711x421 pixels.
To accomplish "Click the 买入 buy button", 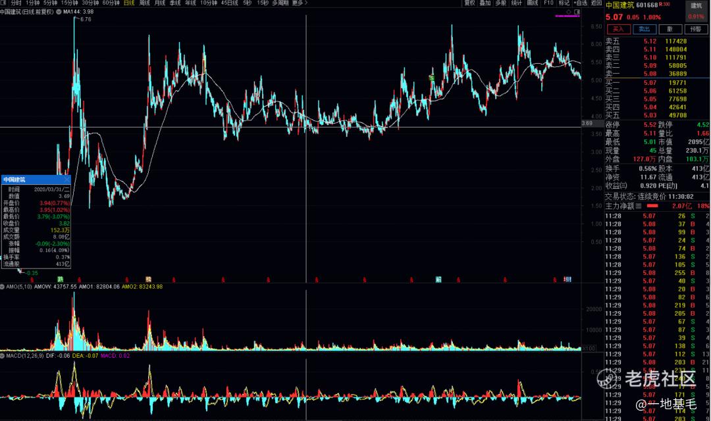I will pos(618,29).
